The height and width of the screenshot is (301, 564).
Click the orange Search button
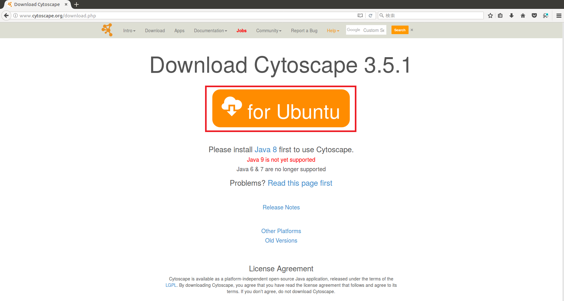(400, 30)
